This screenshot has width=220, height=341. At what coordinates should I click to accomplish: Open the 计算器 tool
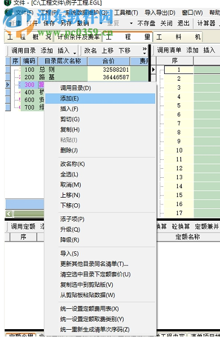point(206,23)
